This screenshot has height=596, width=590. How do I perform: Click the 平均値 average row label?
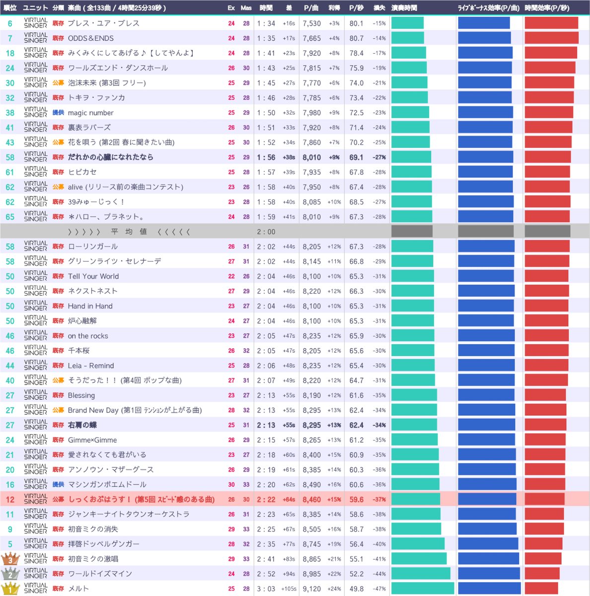coord(129,231)
